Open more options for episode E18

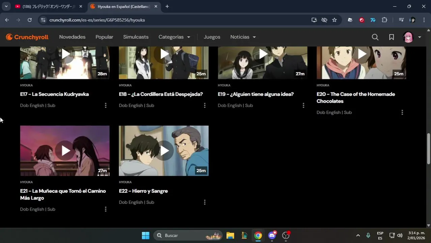[205, 106]
